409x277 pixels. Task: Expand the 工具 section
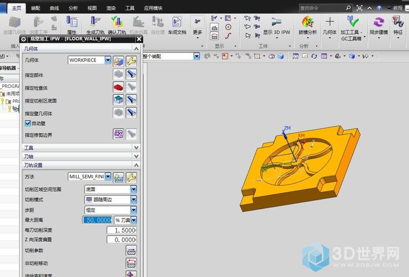pyautogui.click(x=137, y=148)
